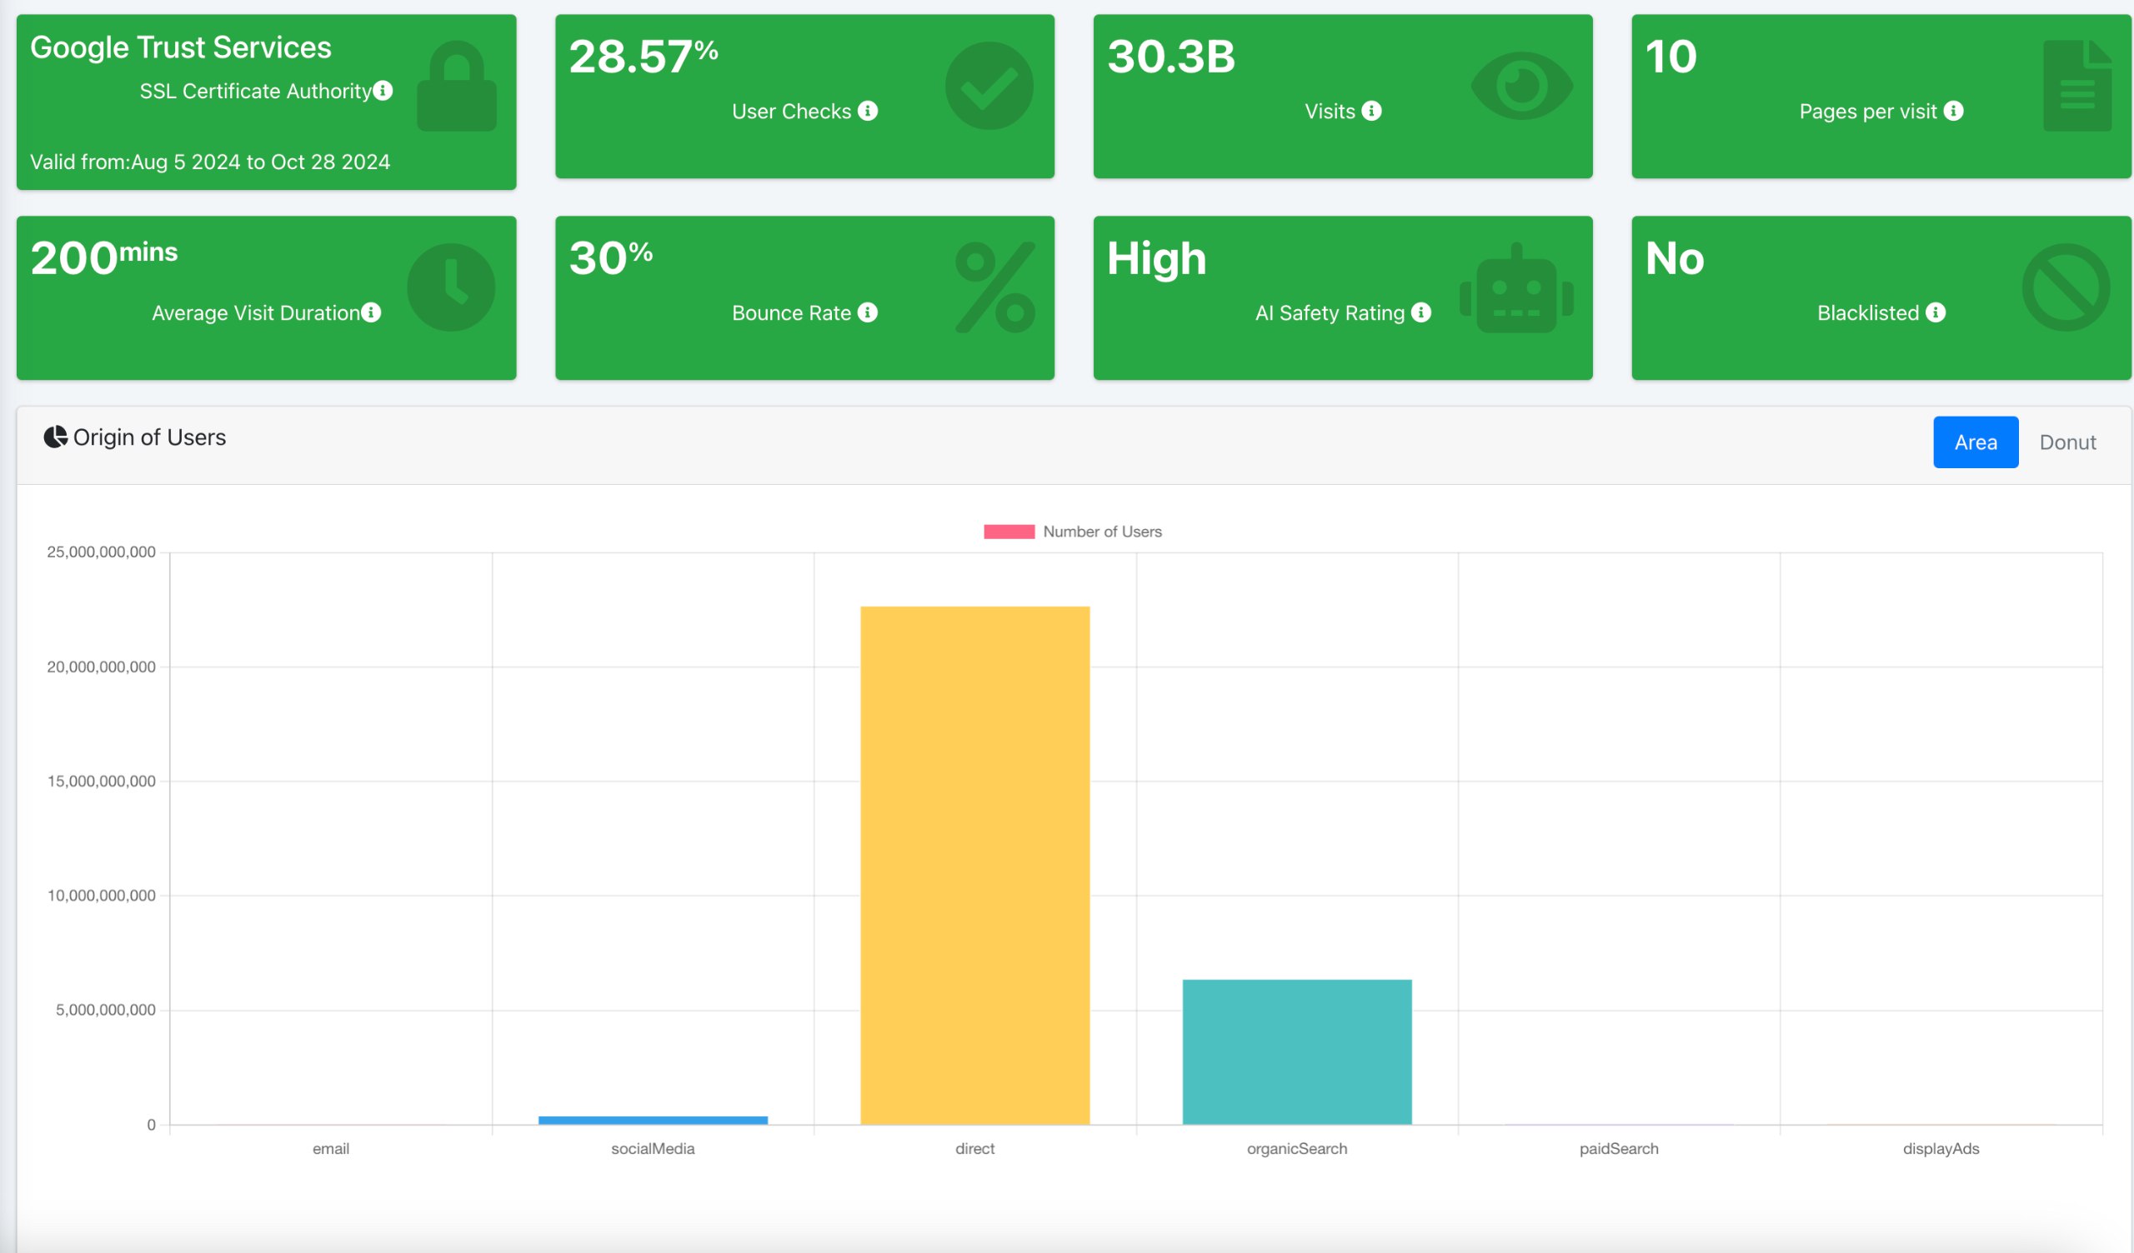The width and height of the screenshot is (2134, 1253).
Task: Select the Area chart view
Action: [1975, 442]
